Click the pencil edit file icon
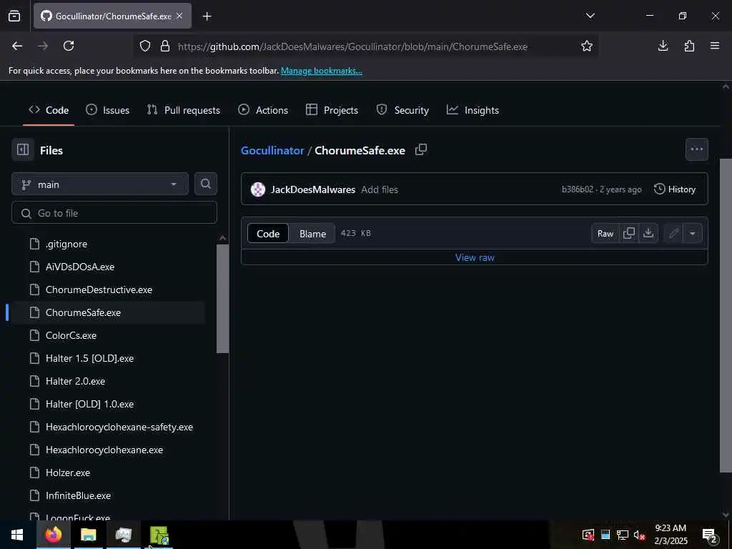This screenshot has width=732, height=549. click(673, 233)
